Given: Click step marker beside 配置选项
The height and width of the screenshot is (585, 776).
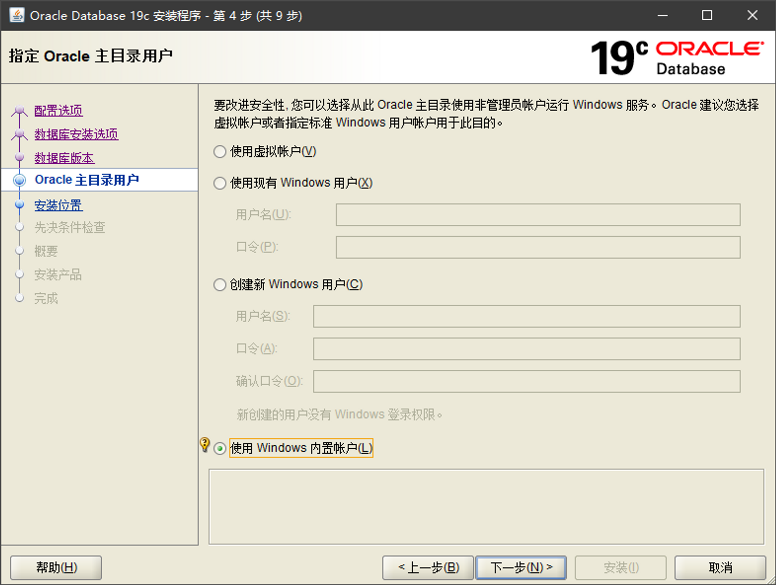Looking at the screenshot, I should [x=20, y=111].
